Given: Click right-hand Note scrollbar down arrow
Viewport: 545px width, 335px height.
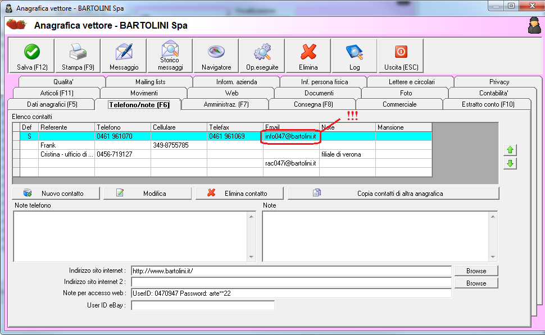Looking at the screenshot, I should [493, 257].
